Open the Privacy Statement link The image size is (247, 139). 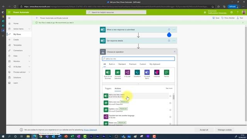coord(90,130)
